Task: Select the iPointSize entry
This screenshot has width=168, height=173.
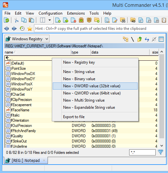Action: tap(82, 68)
